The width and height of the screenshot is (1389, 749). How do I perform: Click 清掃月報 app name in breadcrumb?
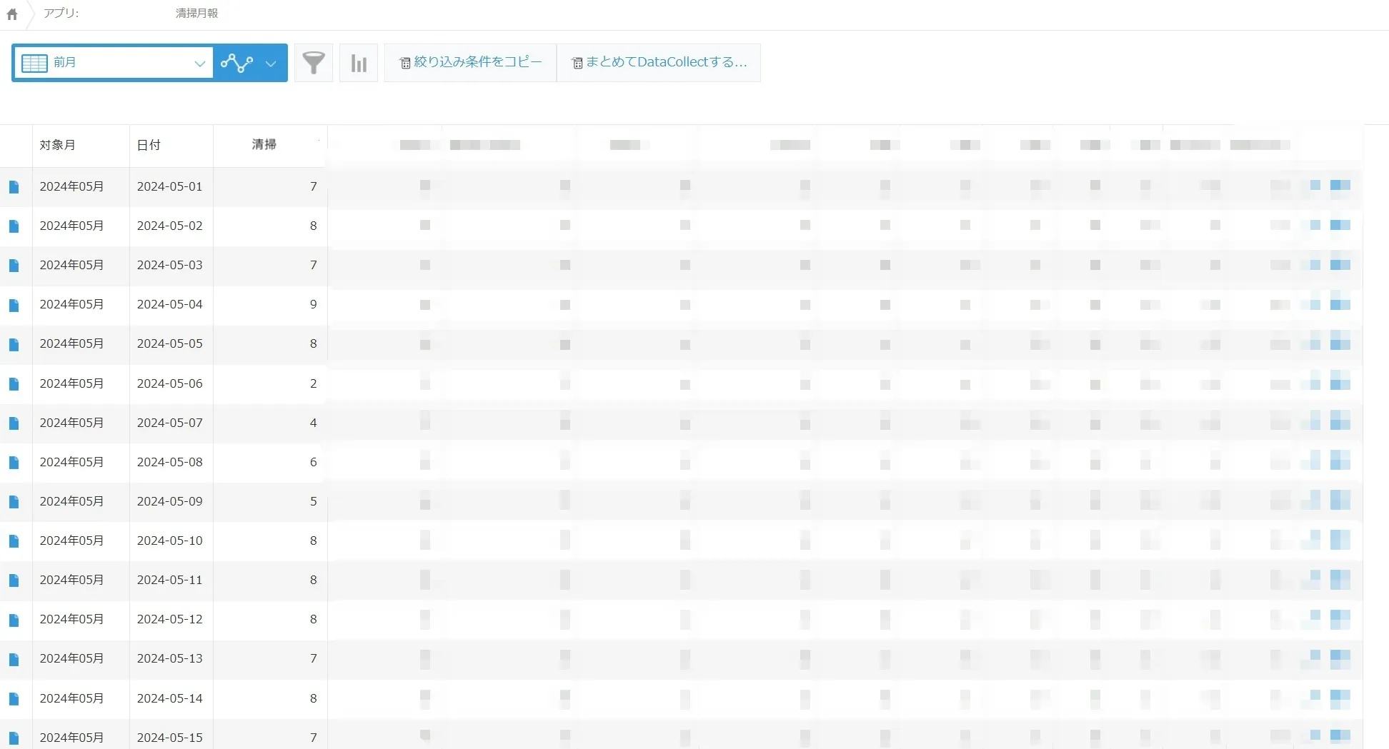tap(196, 14)
